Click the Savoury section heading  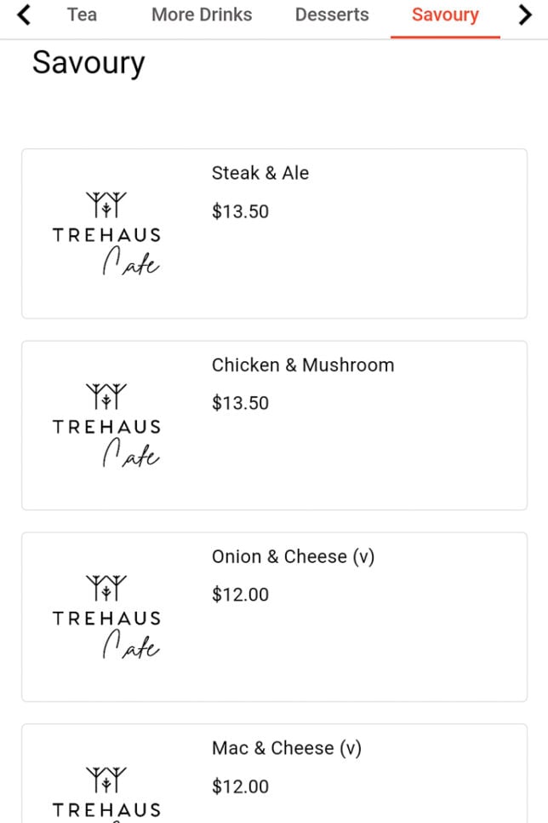coord(88,63)
